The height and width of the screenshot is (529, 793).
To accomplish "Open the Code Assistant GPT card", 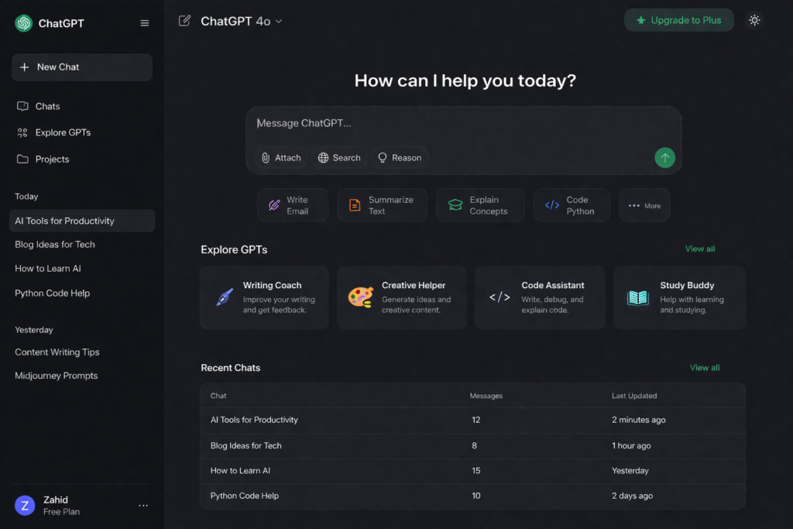I will (540, 297).
